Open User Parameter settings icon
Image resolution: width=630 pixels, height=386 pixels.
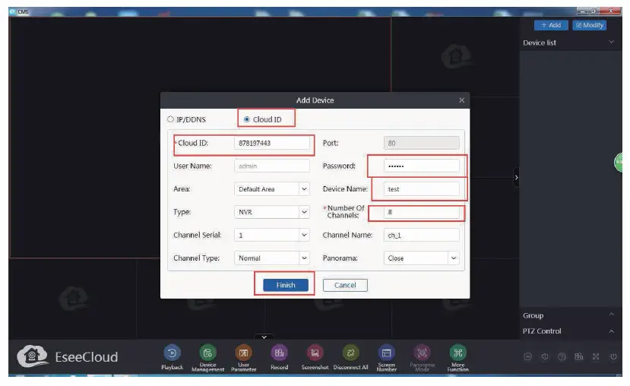[x=243, y=353]
